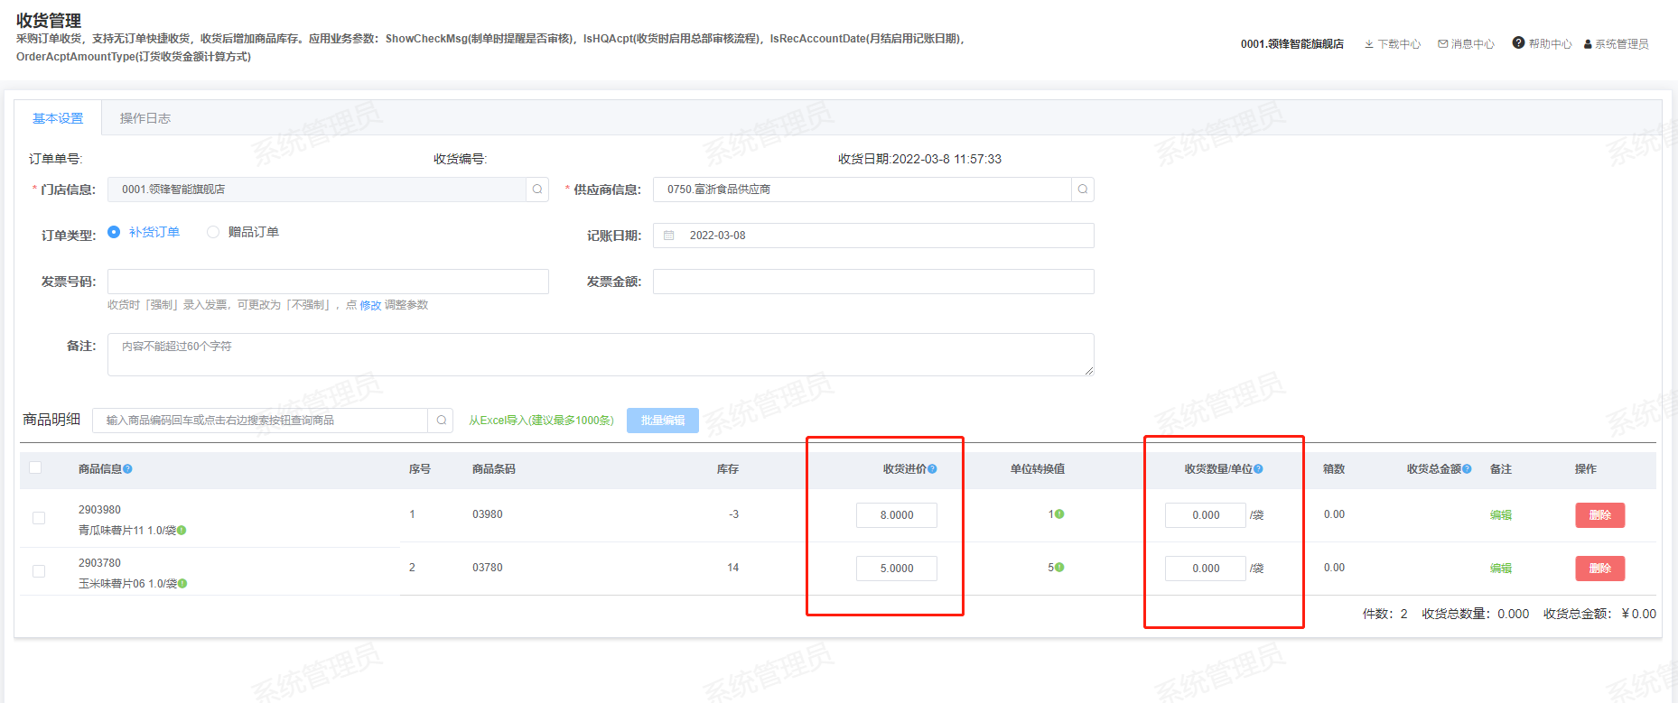Toggle the select-all checkbox in table header
The width and height of the screenshot is (1678, 703).
pos(35,467)
